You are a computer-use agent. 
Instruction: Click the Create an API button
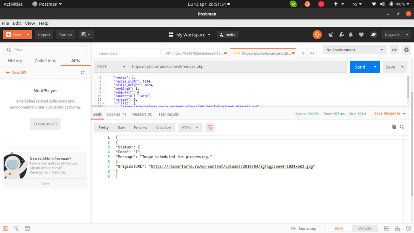[x=45, y=124]
